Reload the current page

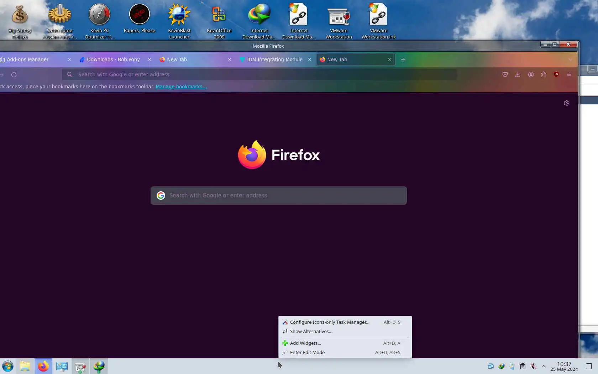14,74
